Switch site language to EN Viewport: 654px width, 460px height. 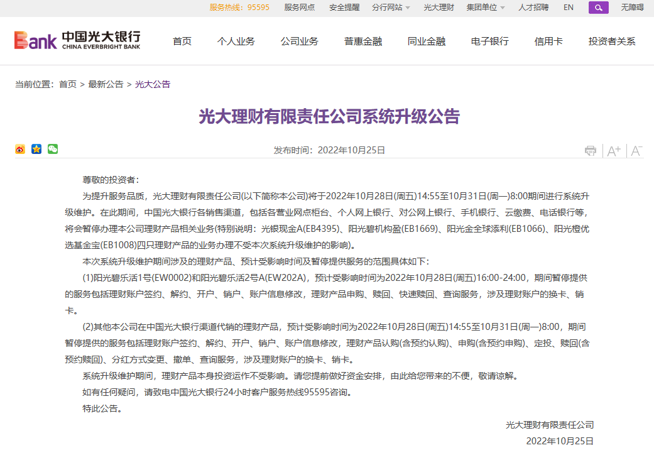coord(569,8)
